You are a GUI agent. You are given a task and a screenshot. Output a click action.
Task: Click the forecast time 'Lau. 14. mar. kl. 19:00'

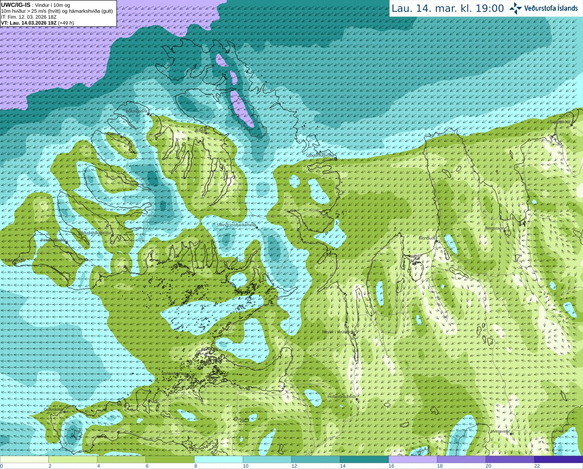click(x=448, y=8)
